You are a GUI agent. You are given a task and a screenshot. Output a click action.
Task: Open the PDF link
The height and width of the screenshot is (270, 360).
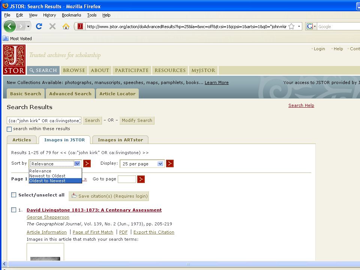click(123, 232)
